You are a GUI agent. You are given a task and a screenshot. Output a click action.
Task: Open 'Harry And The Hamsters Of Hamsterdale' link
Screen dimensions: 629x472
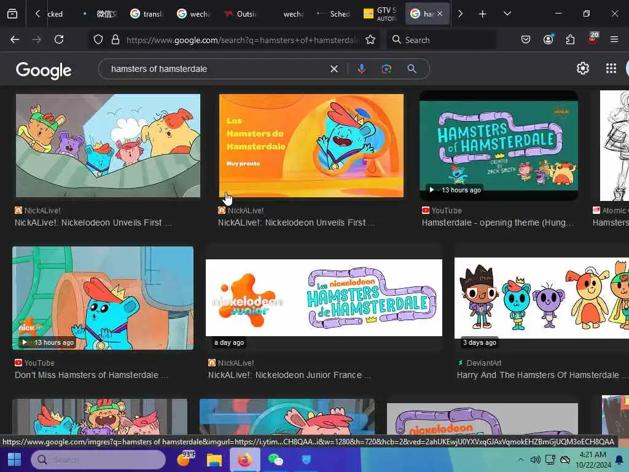542,376
